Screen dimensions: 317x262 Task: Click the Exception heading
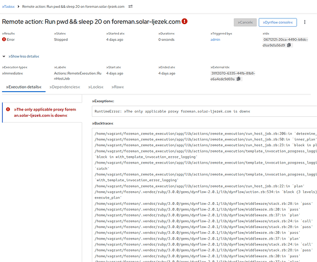[103, 101]
